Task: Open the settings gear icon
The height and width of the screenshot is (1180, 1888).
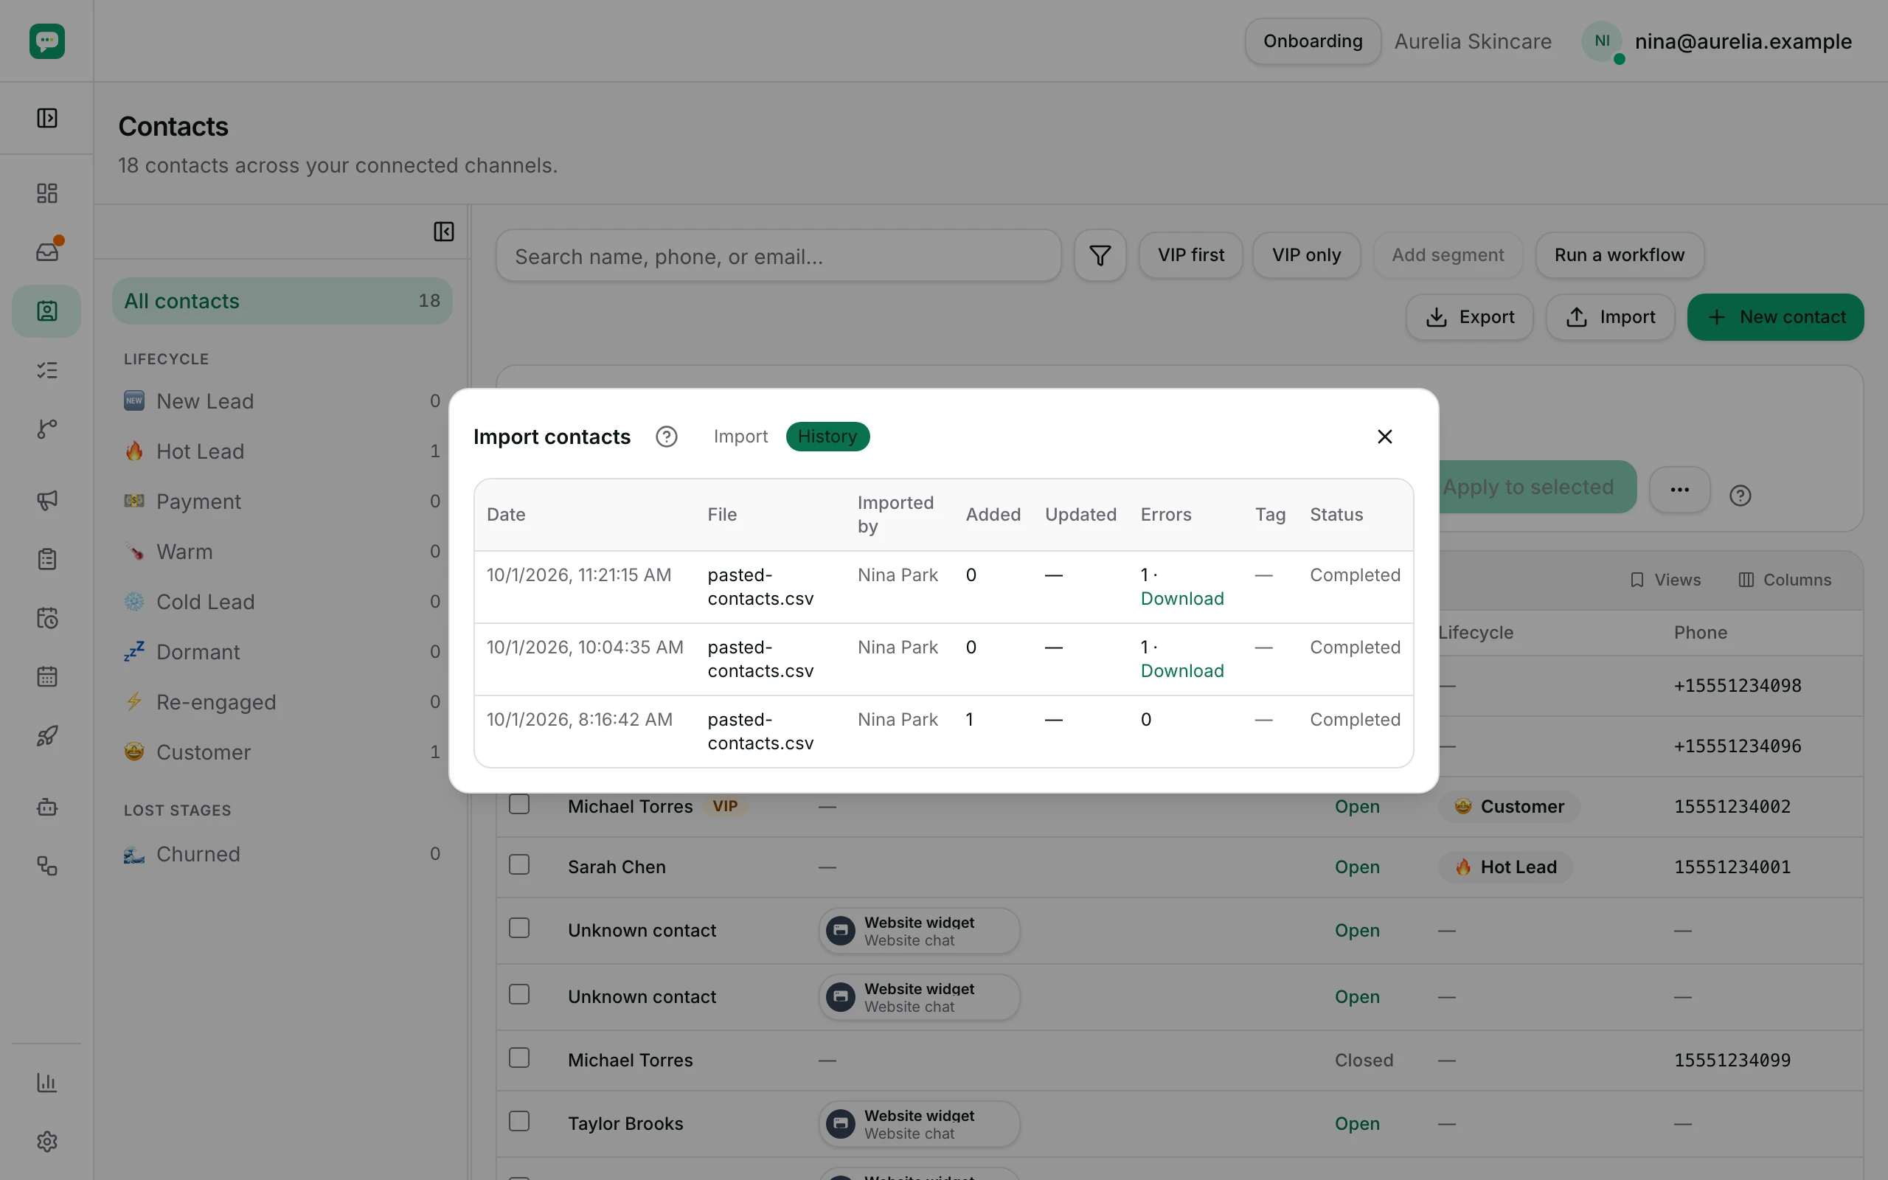Action: click(x=46, y=1142)
